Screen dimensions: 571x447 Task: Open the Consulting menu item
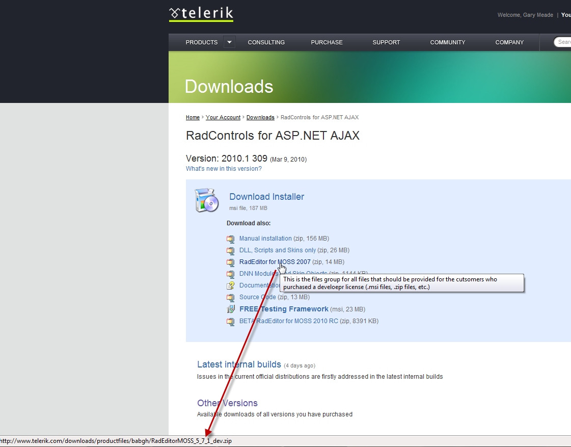266,42
